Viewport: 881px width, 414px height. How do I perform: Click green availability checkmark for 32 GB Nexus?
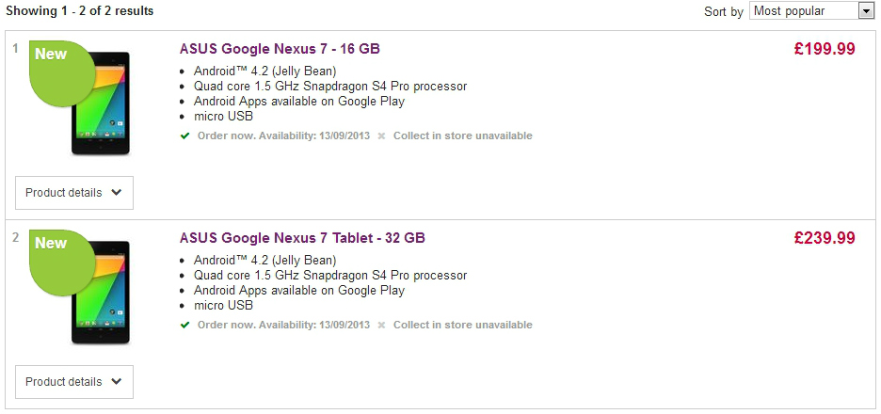[x=184, y=326]
